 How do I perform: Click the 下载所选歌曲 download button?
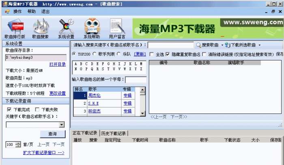(x=241, y=45)
